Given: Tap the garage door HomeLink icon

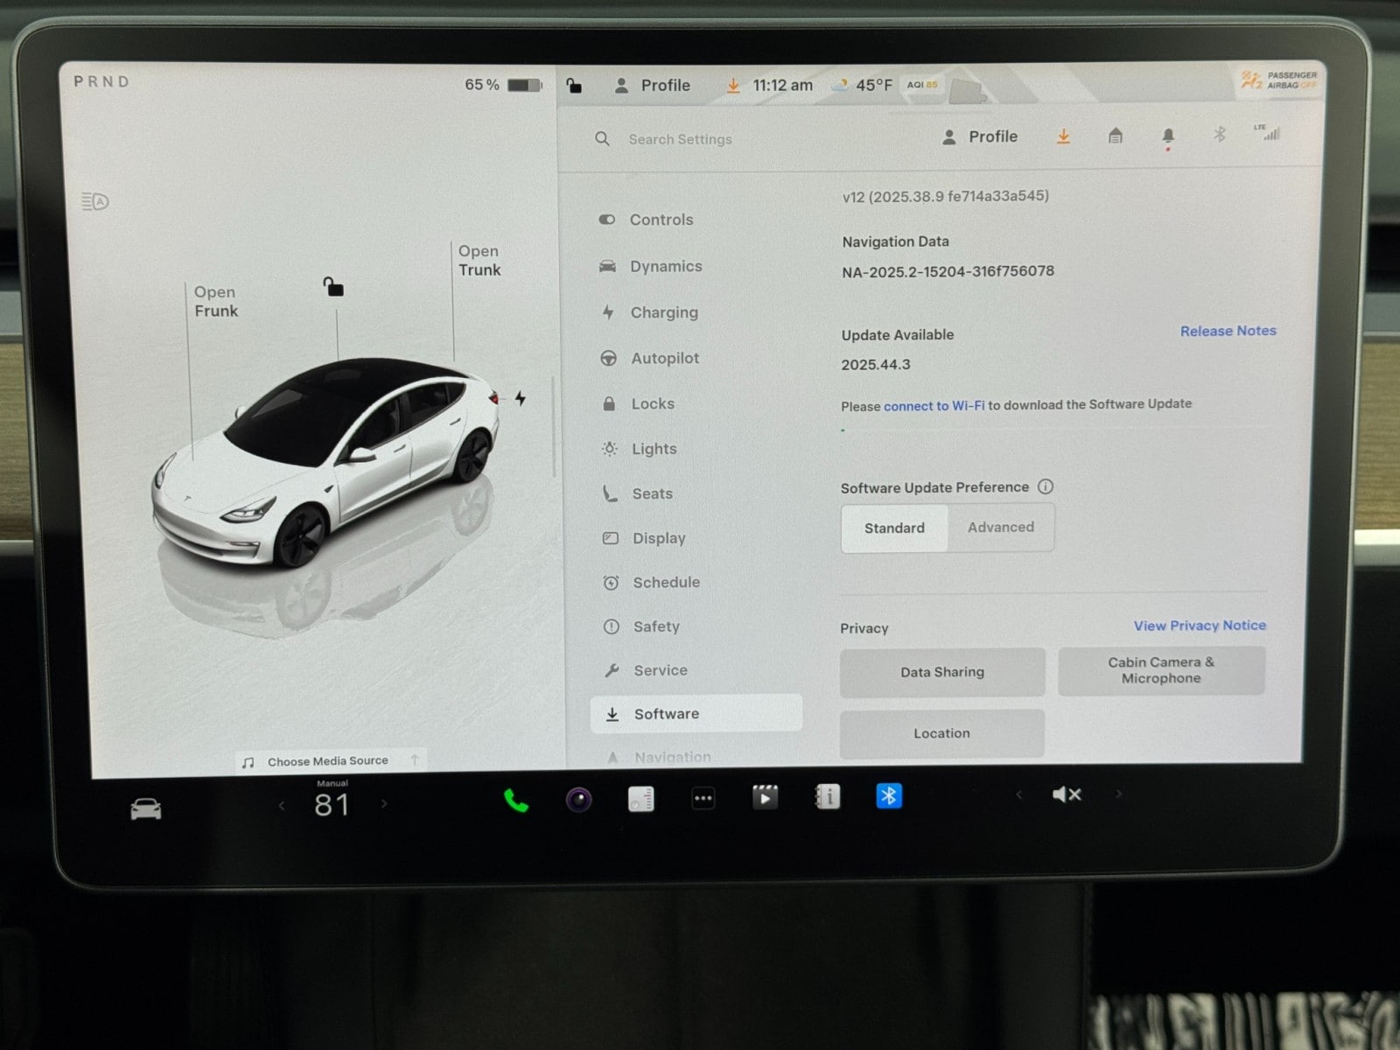Looking at the screenshot, I should [x=1115, y=136].
